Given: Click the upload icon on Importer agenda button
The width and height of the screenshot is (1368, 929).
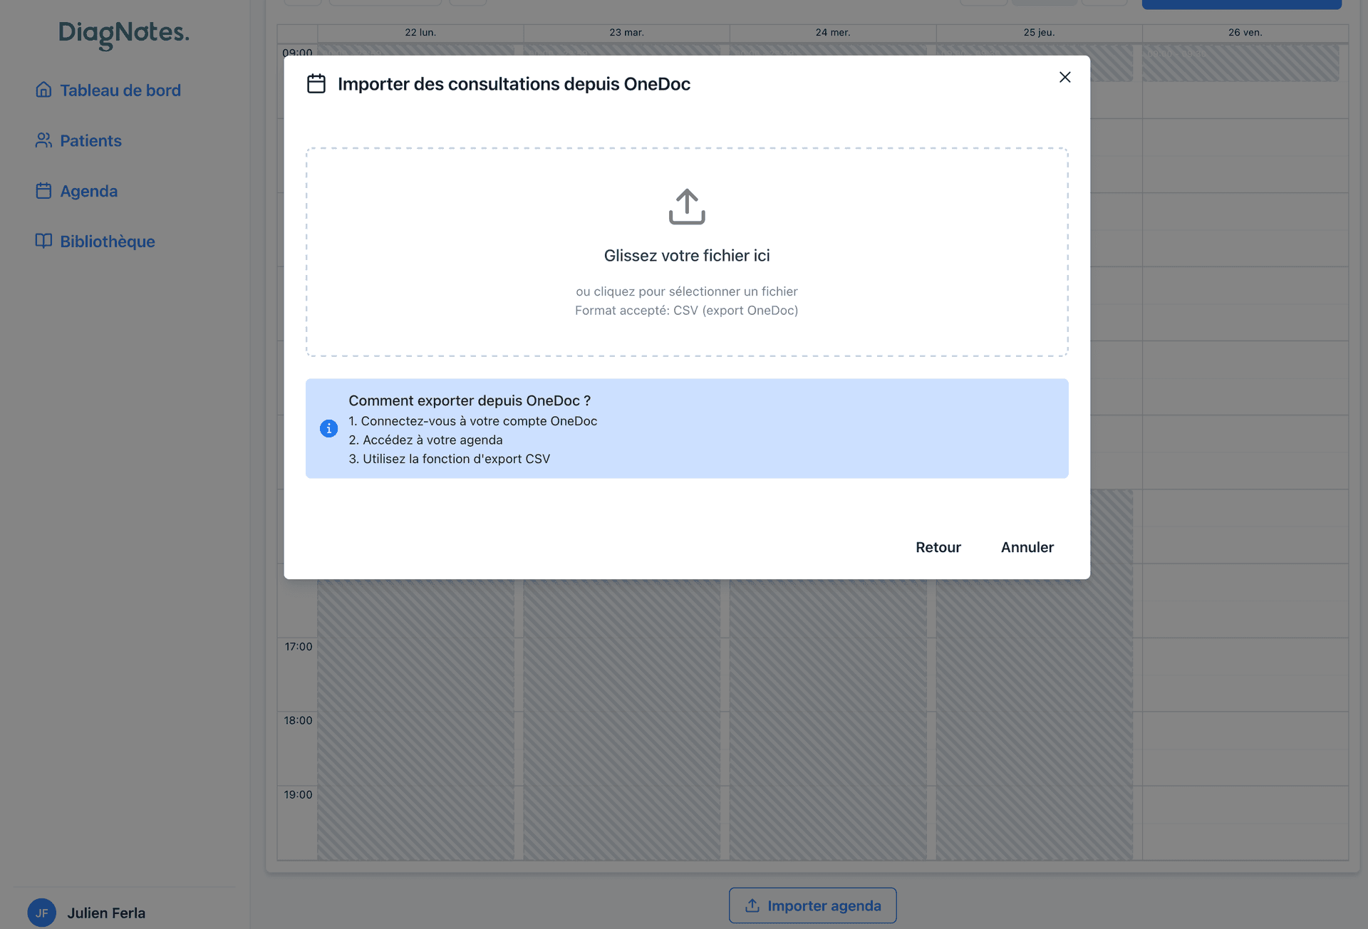Looking at the screenshot, I should 752,905.
